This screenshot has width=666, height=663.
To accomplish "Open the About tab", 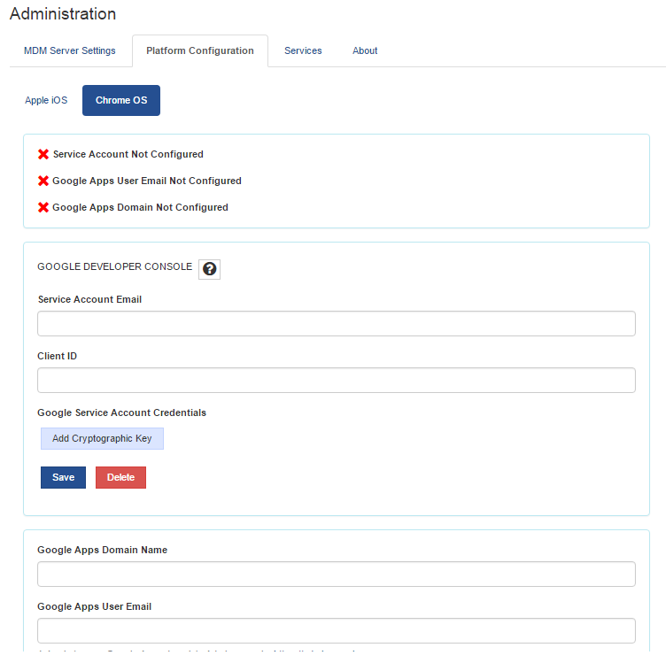I will click(x=365, y=51).
